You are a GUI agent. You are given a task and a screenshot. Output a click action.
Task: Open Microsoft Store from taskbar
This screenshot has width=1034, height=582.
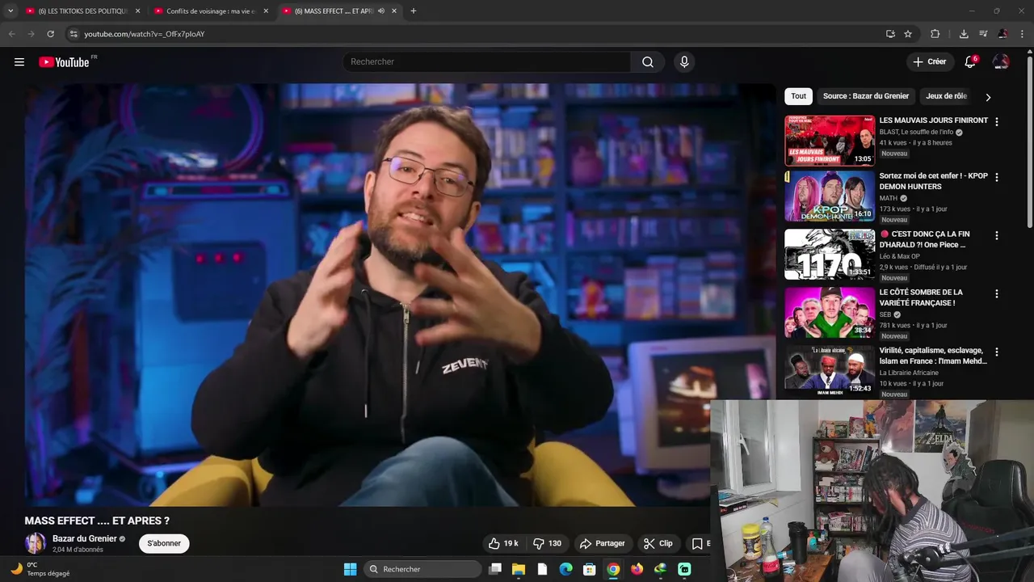click(x=590, y=569)
